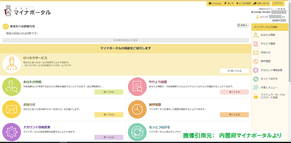Click the もっとつながる card heading

pos(159,127)
